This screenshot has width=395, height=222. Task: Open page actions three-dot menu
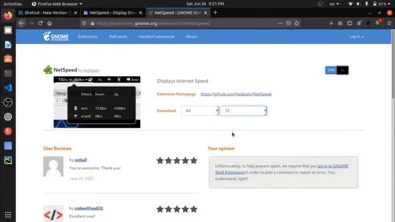280,23
